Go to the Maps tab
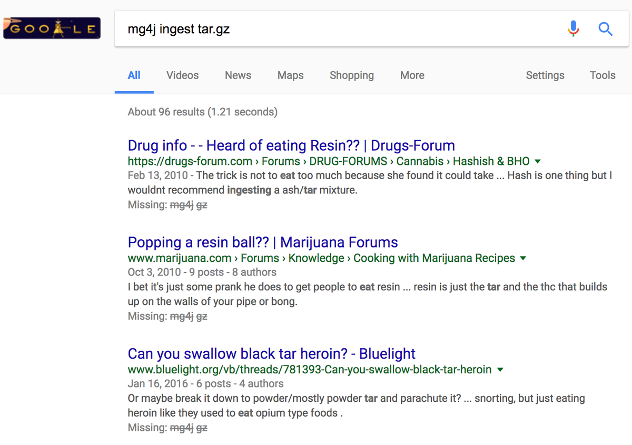Screen dimensions: 632x445 pyautogui.click(x=291, y=75)
